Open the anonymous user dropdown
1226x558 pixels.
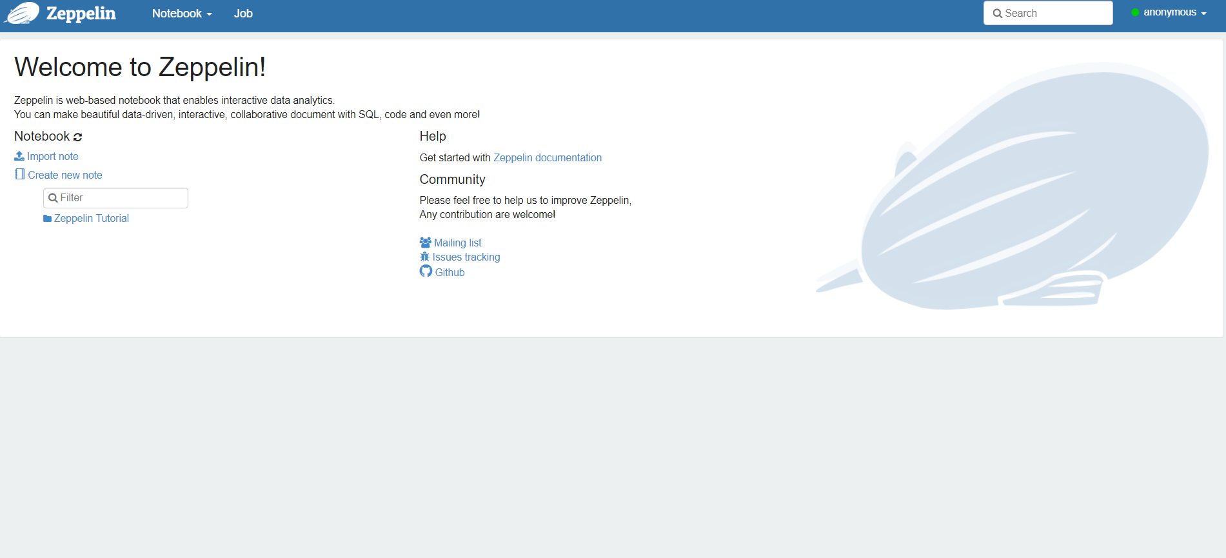pyautogui.click(x=1175, y=12)
